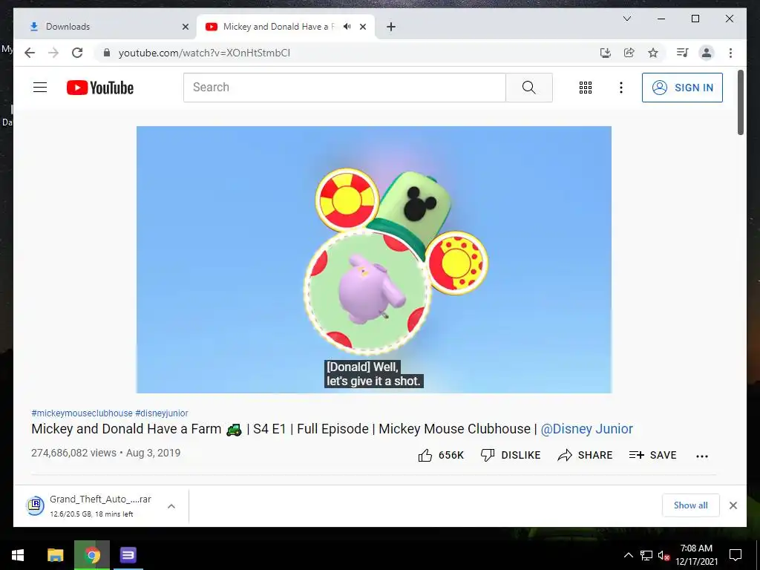Click Chrome taskbar icon
Image resolution: width=760 pixels, height=570 pixels.
91,555
